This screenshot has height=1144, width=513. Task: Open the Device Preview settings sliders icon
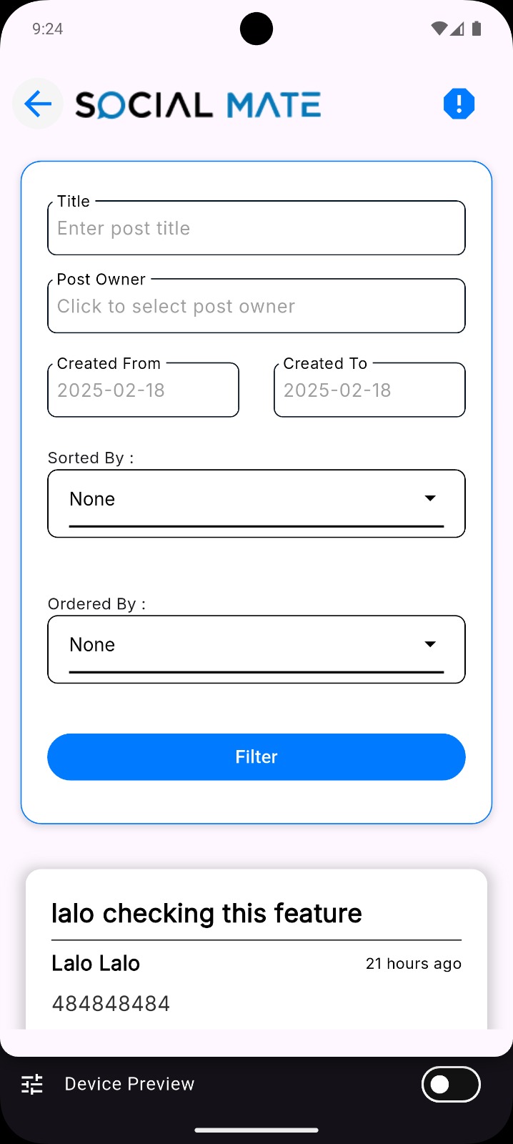(31, 1084)
